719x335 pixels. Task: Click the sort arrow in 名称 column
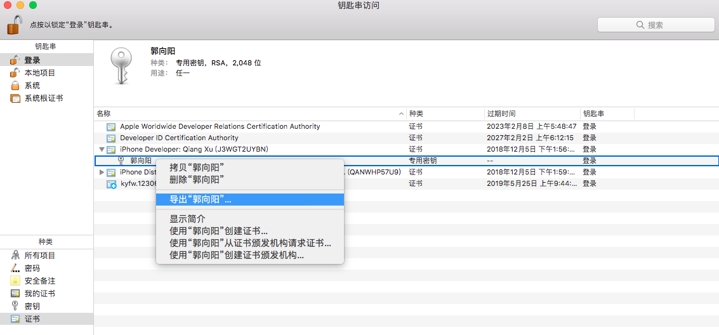pos(402,114)
